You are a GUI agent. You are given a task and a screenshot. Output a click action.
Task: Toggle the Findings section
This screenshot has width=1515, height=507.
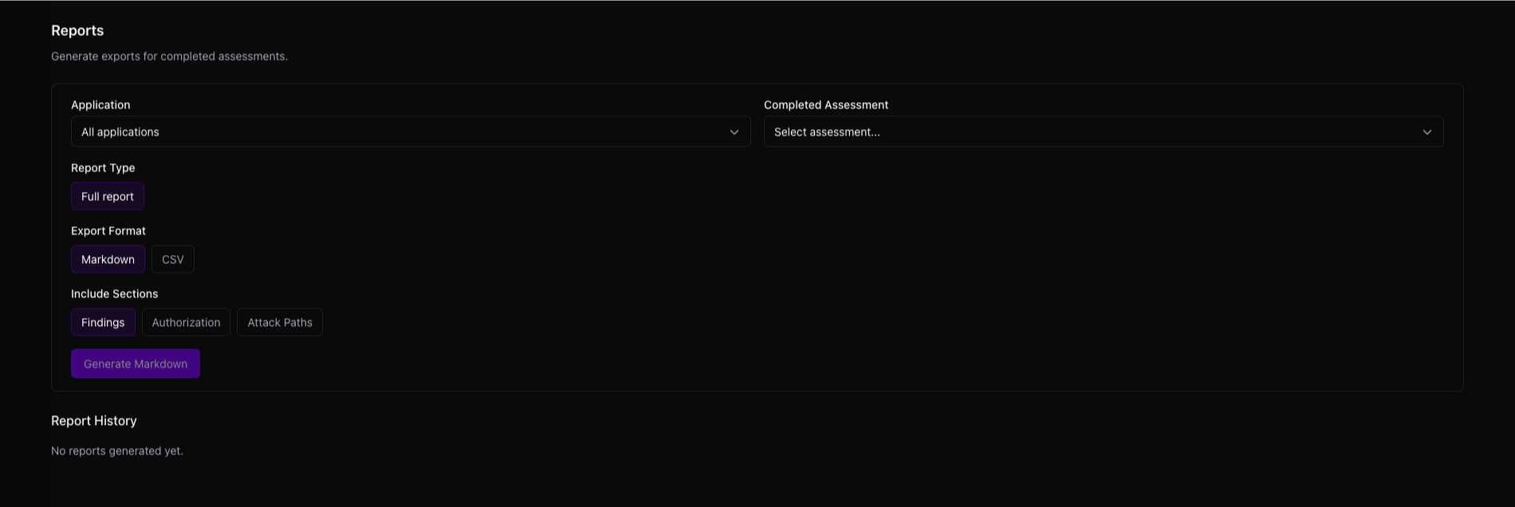(x=103, y=322)
